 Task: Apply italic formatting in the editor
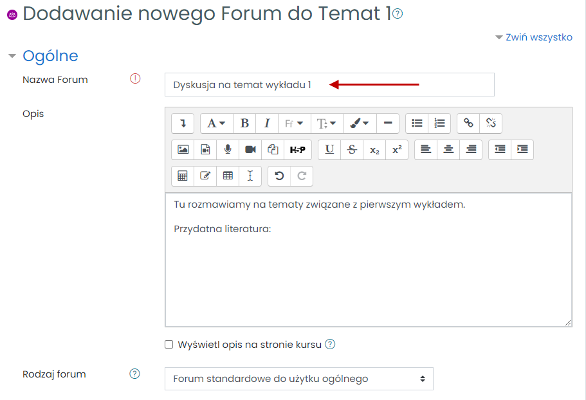pyautogui.click(x=267, y=123)
